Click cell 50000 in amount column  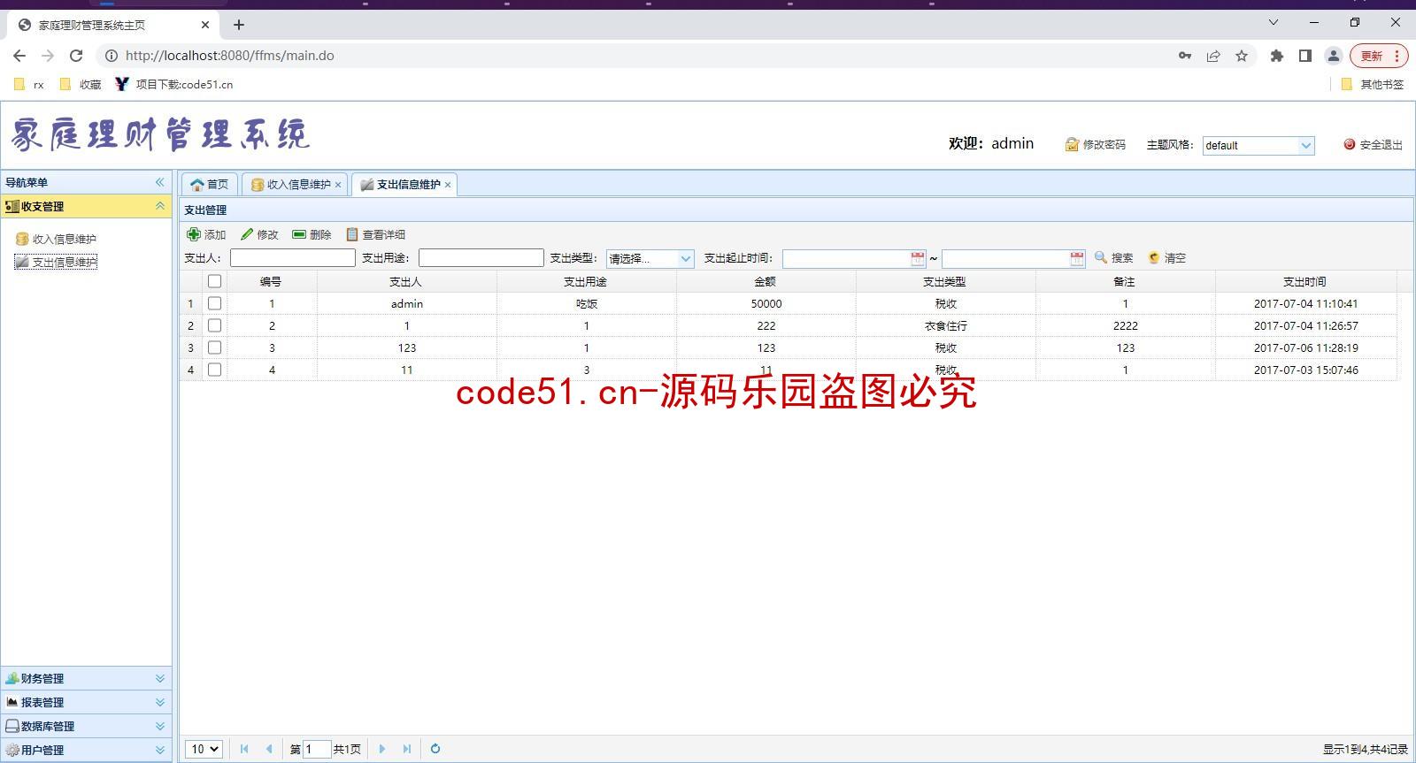[x=766, y=303]
